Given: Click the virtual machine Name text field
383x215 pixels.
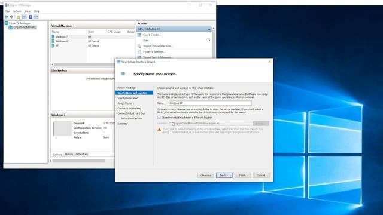Looking at the screenshot, I should point(210,103).
